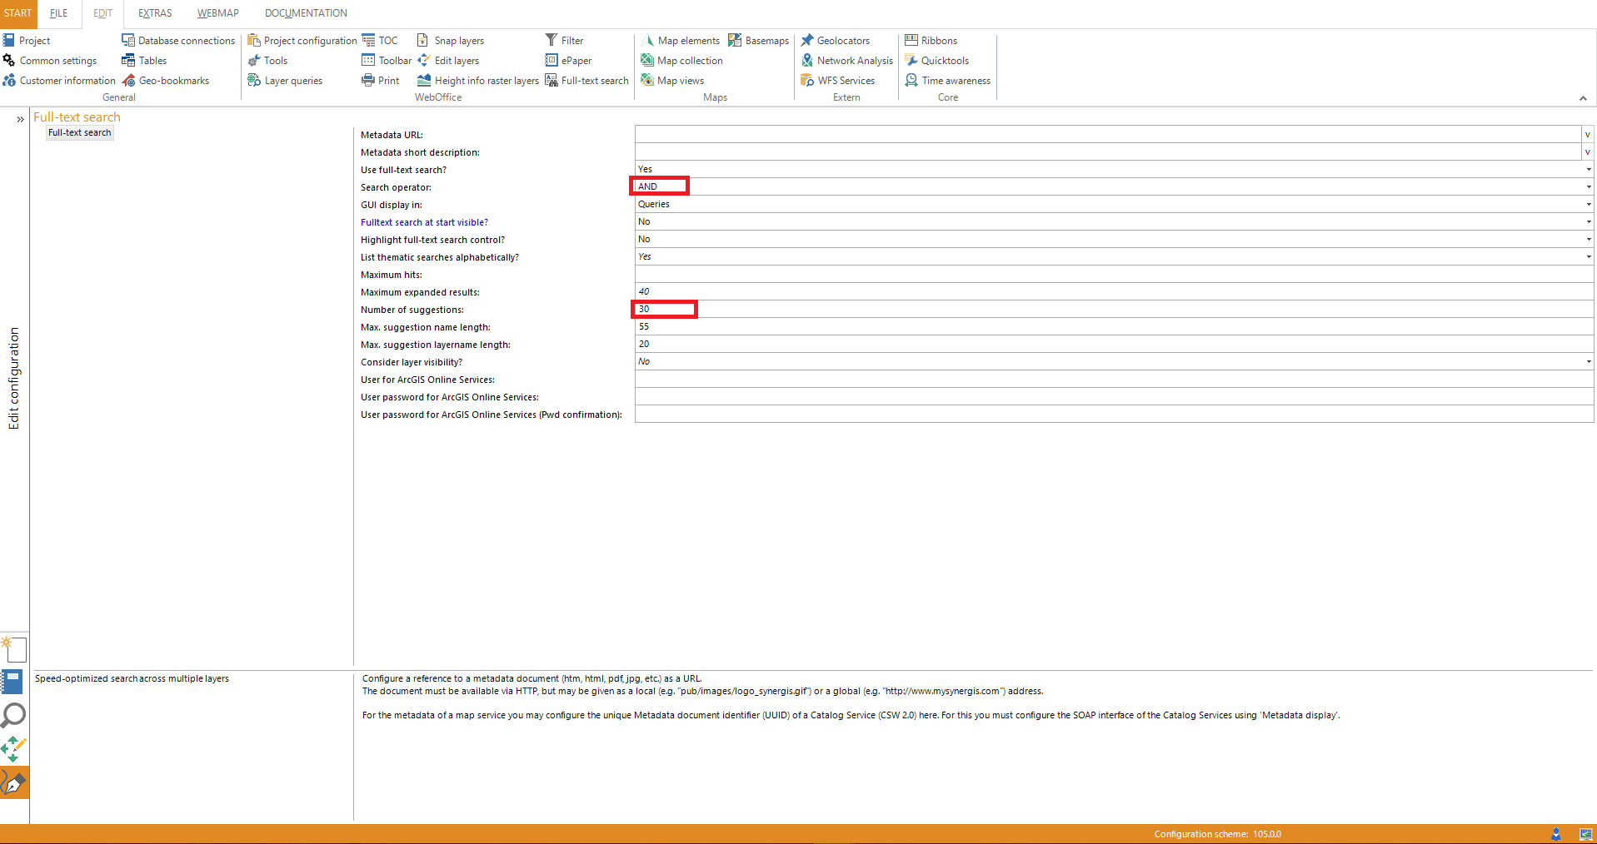This screenshot has width=1597, height=844.
Task: Collapse the ribbon with the chevron
Action: tap(1584, 97)
